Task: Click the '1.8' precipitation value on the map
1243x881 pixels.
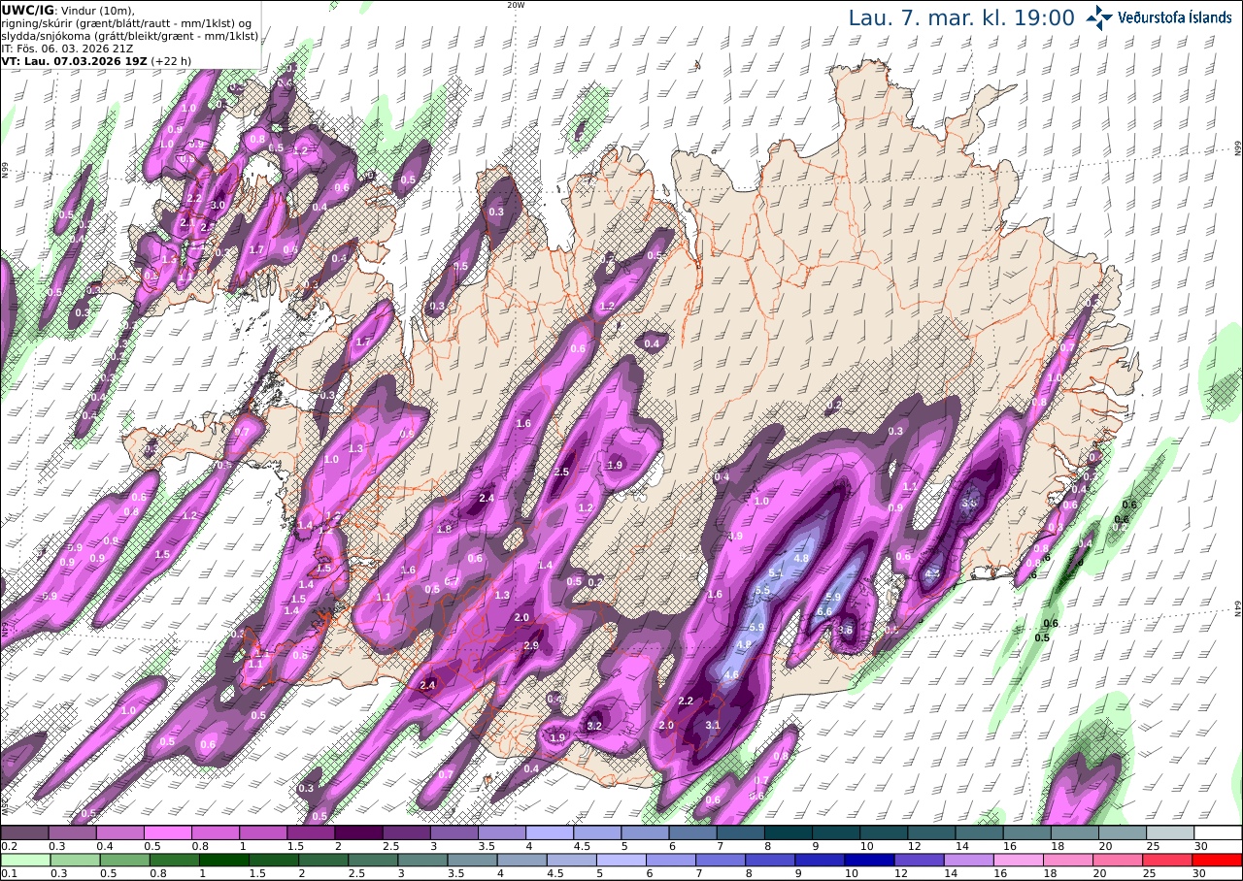Action: click(x=445, y=529)
